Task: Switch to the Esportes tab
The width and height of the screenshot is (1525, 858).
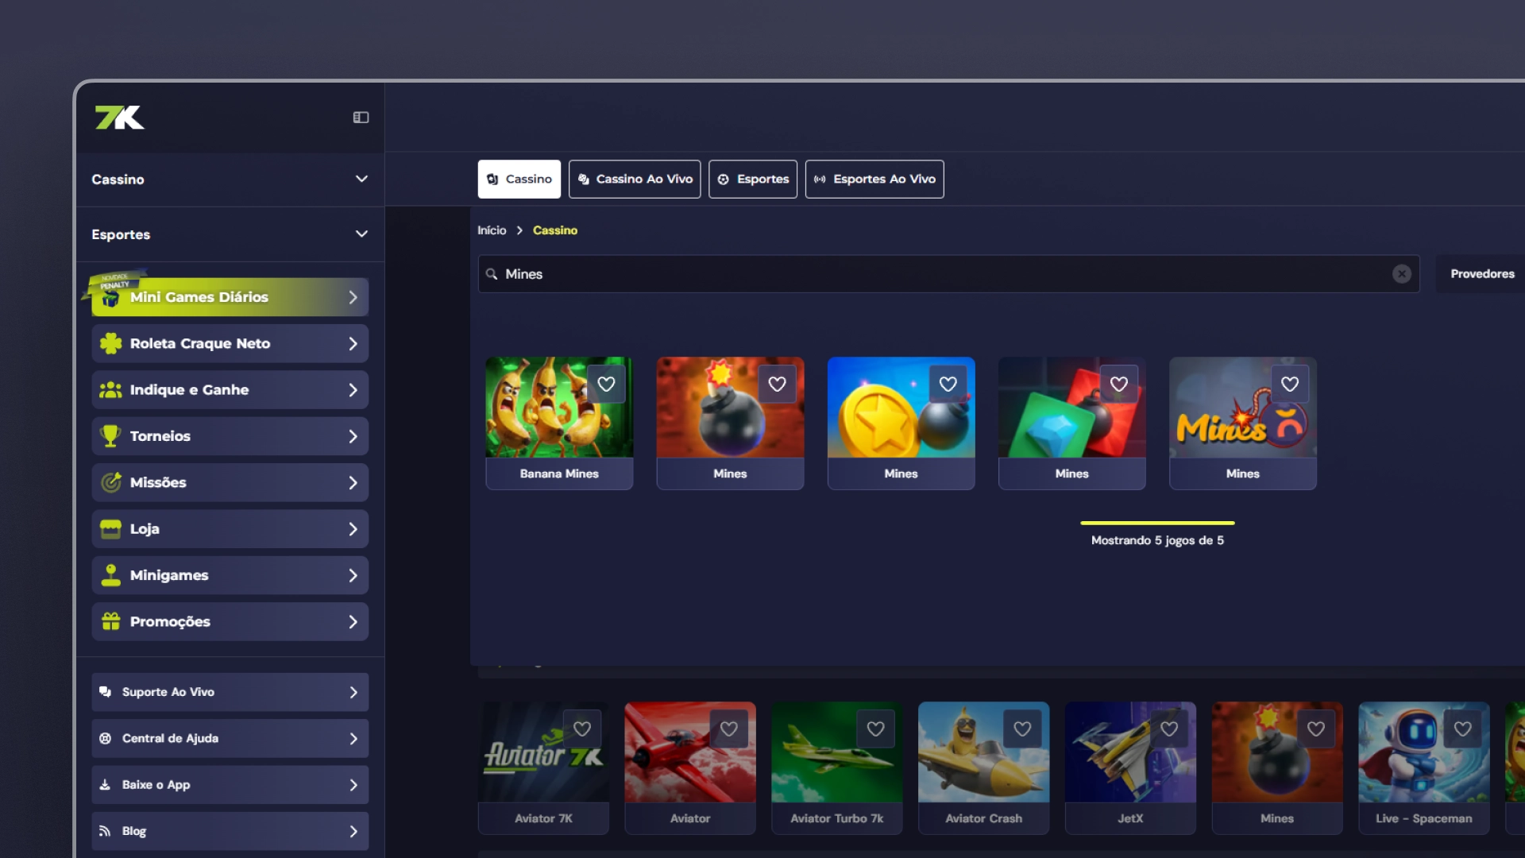Action: pos(753,180)
